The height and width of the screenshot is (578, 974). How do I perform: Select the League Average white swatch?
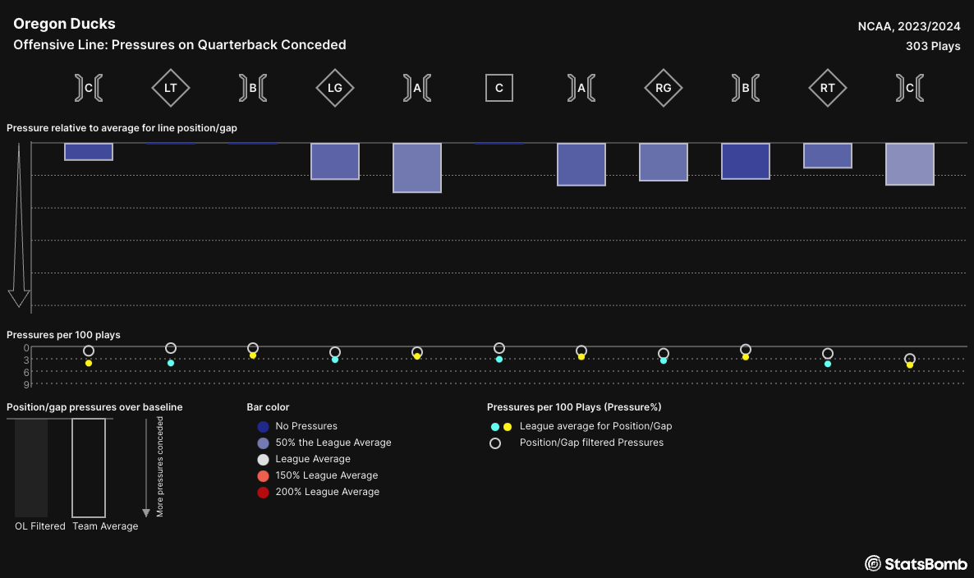[x=263, y=460]
